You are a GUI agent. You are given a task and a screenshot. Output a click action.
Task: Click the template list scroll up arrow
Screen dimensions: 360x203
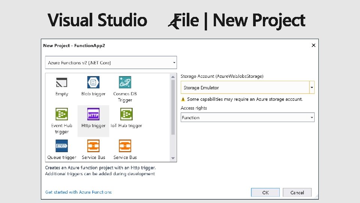(x=173, y=77)
